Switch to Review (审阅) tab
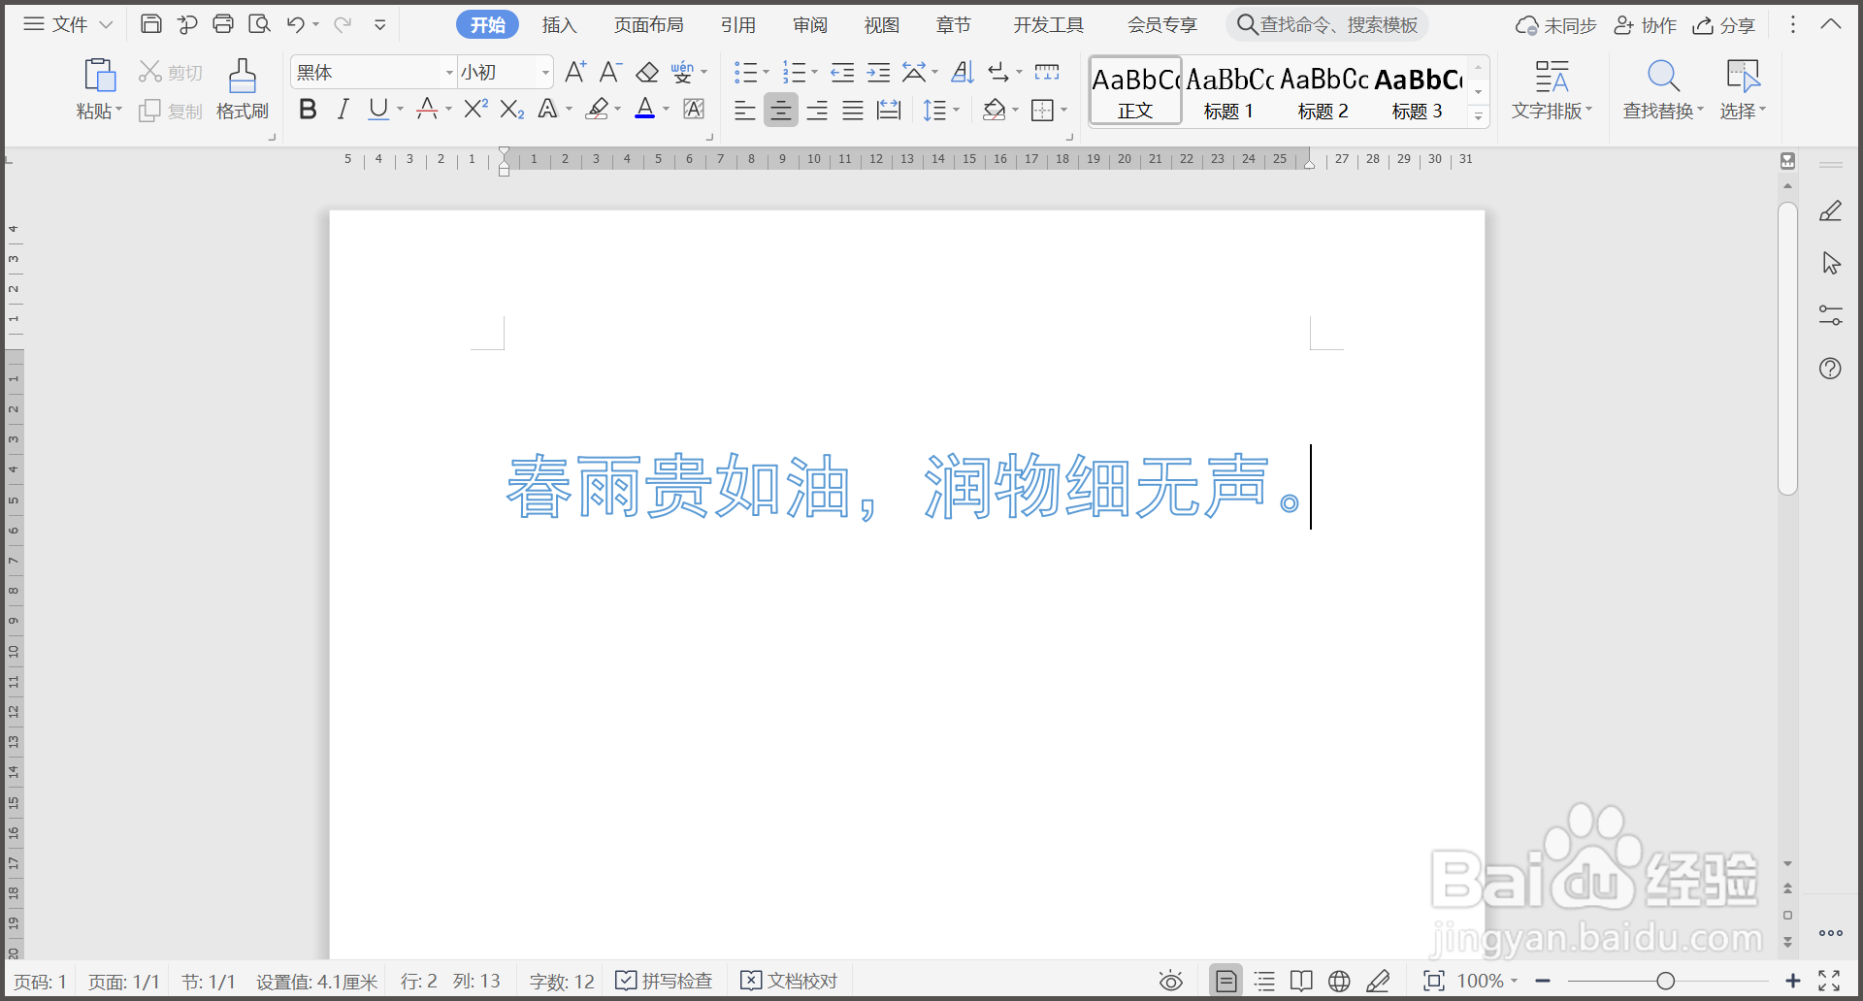 point(810,25)
